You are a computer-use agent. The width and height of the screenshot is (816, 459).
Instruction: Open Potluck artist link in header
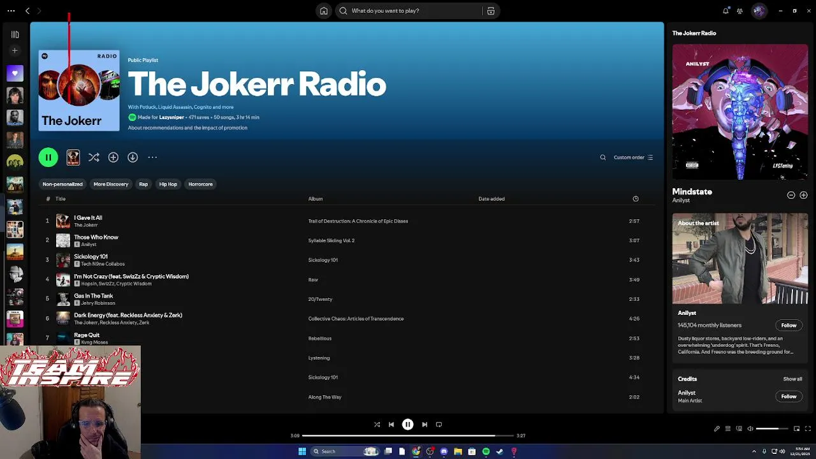point(147,107)
